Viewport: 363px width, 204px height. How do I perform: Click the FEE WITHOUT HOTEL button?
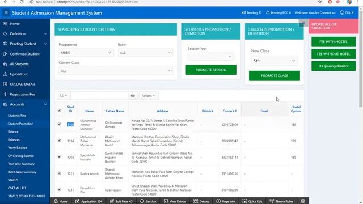(x=334, y=54)
